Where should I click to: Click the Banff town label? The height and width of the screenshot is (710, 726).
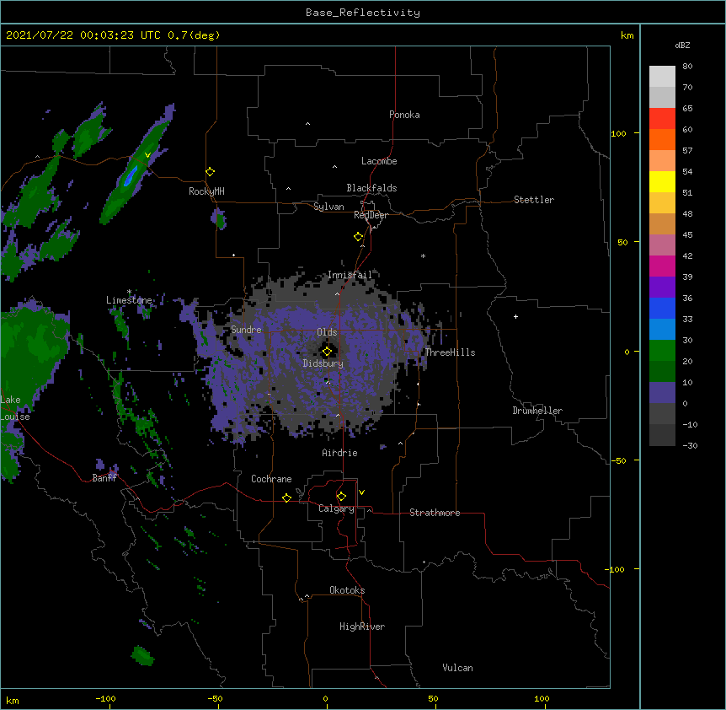click(104, 478)
